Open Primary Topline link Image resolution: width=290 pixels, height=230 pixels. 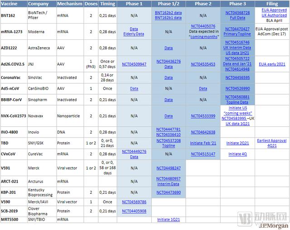pyautogui.click(x=237, y=34)
